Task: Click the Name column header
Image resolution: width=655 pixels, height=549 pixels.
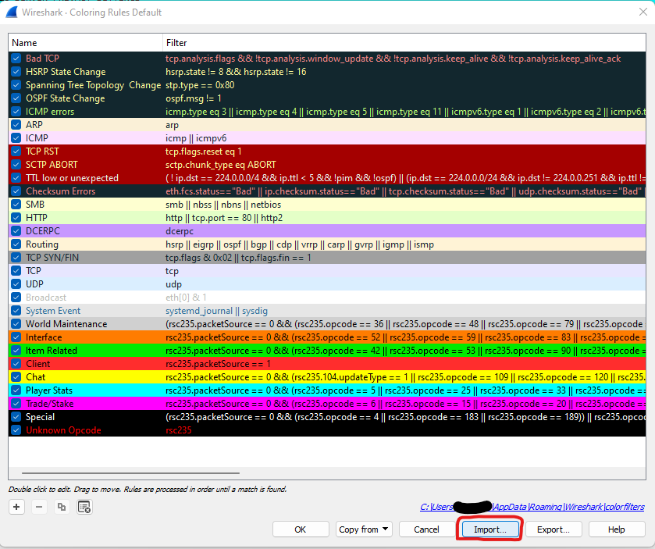Action: coord(85,43)
